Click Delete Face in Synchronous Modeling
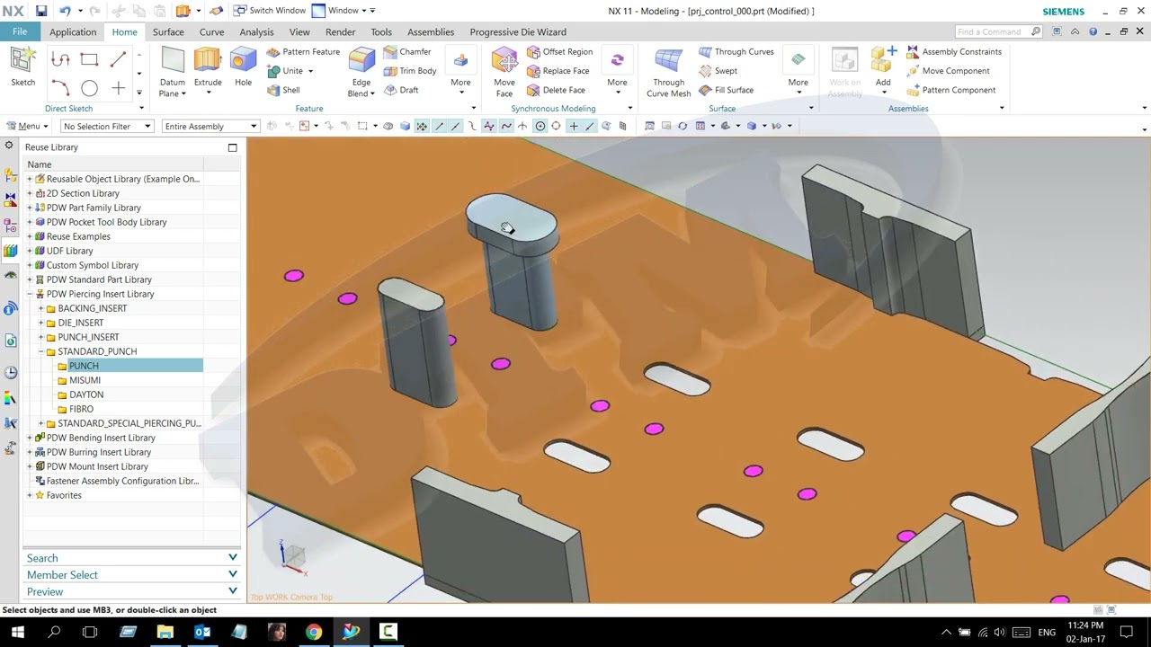Image resolution: width=1151 pixels, height=647 pixels. click(x=556, y=90)
